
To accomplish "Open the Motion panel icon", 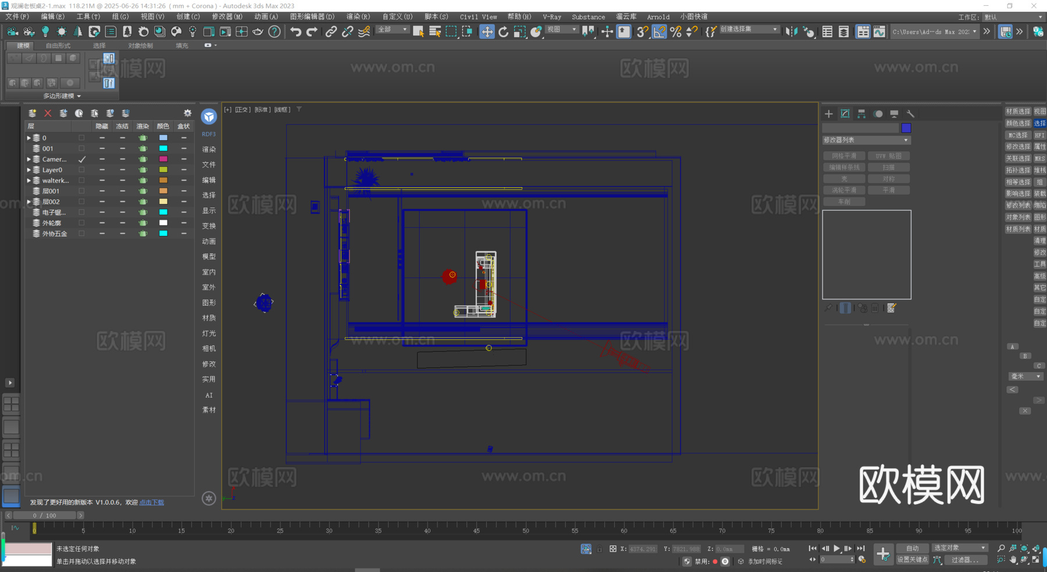I will tap(878, 113).
